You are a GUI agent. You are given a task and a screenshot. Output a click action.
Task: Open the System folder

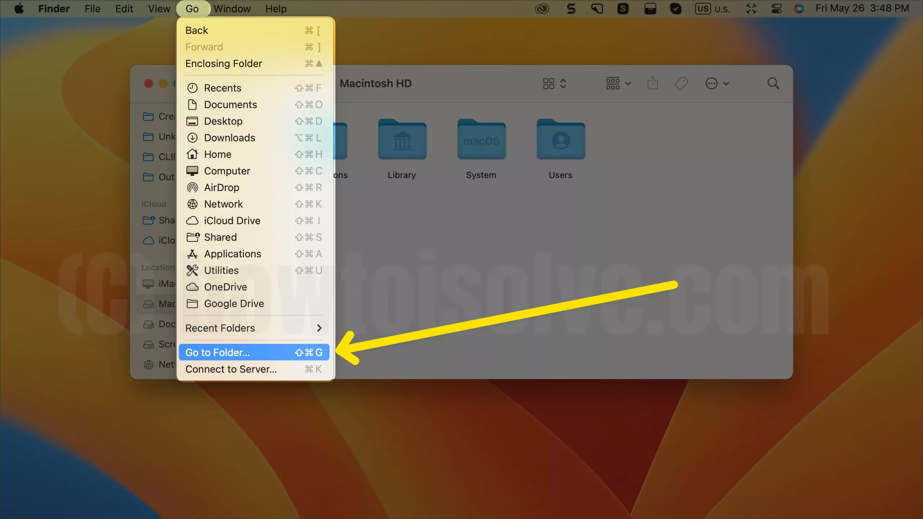[x=481, y=148]
